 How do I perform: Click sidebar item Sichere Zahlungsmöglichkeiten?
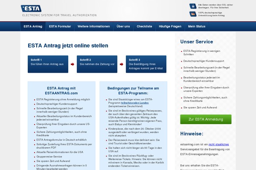coord(205,99)
